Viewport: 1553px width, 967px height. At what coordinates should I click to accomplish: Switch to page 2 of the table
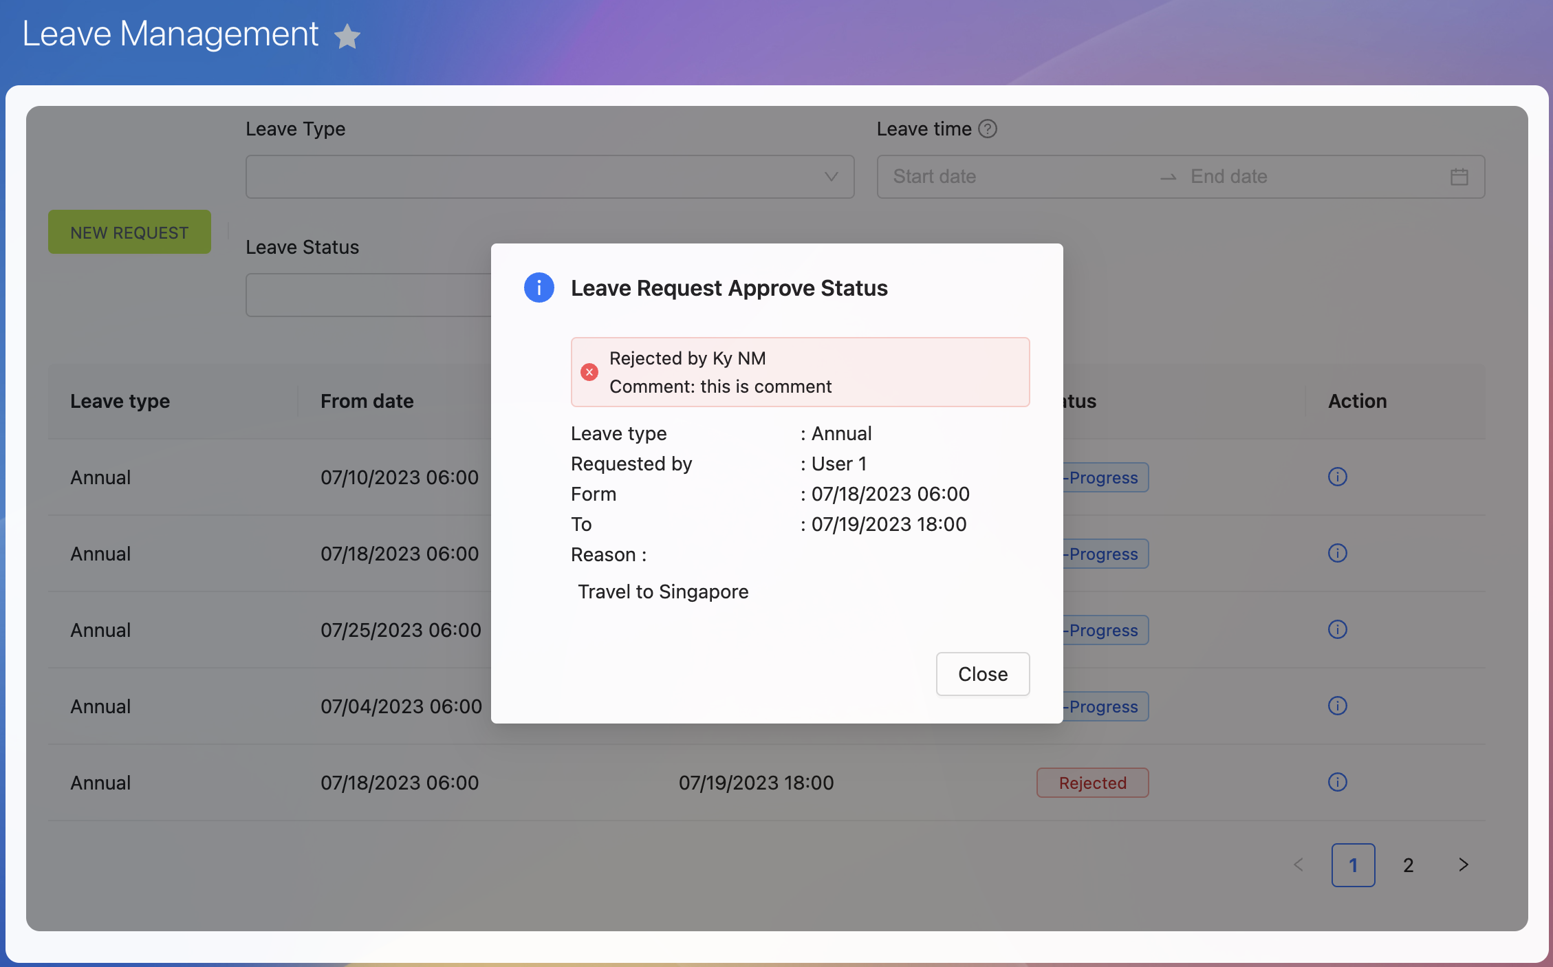click(x=1408, y=865)
